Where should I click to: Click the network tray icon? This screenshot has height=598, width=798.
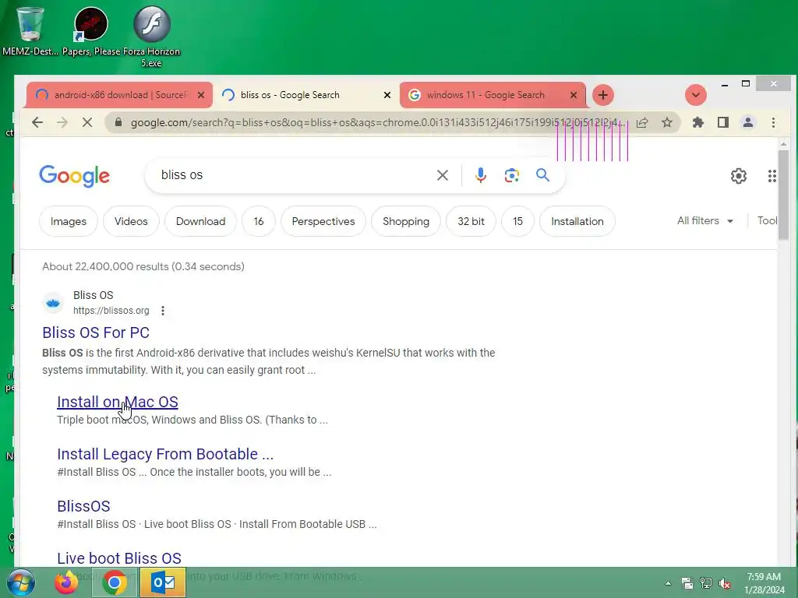pyautogui.click(x=706, y=583)
